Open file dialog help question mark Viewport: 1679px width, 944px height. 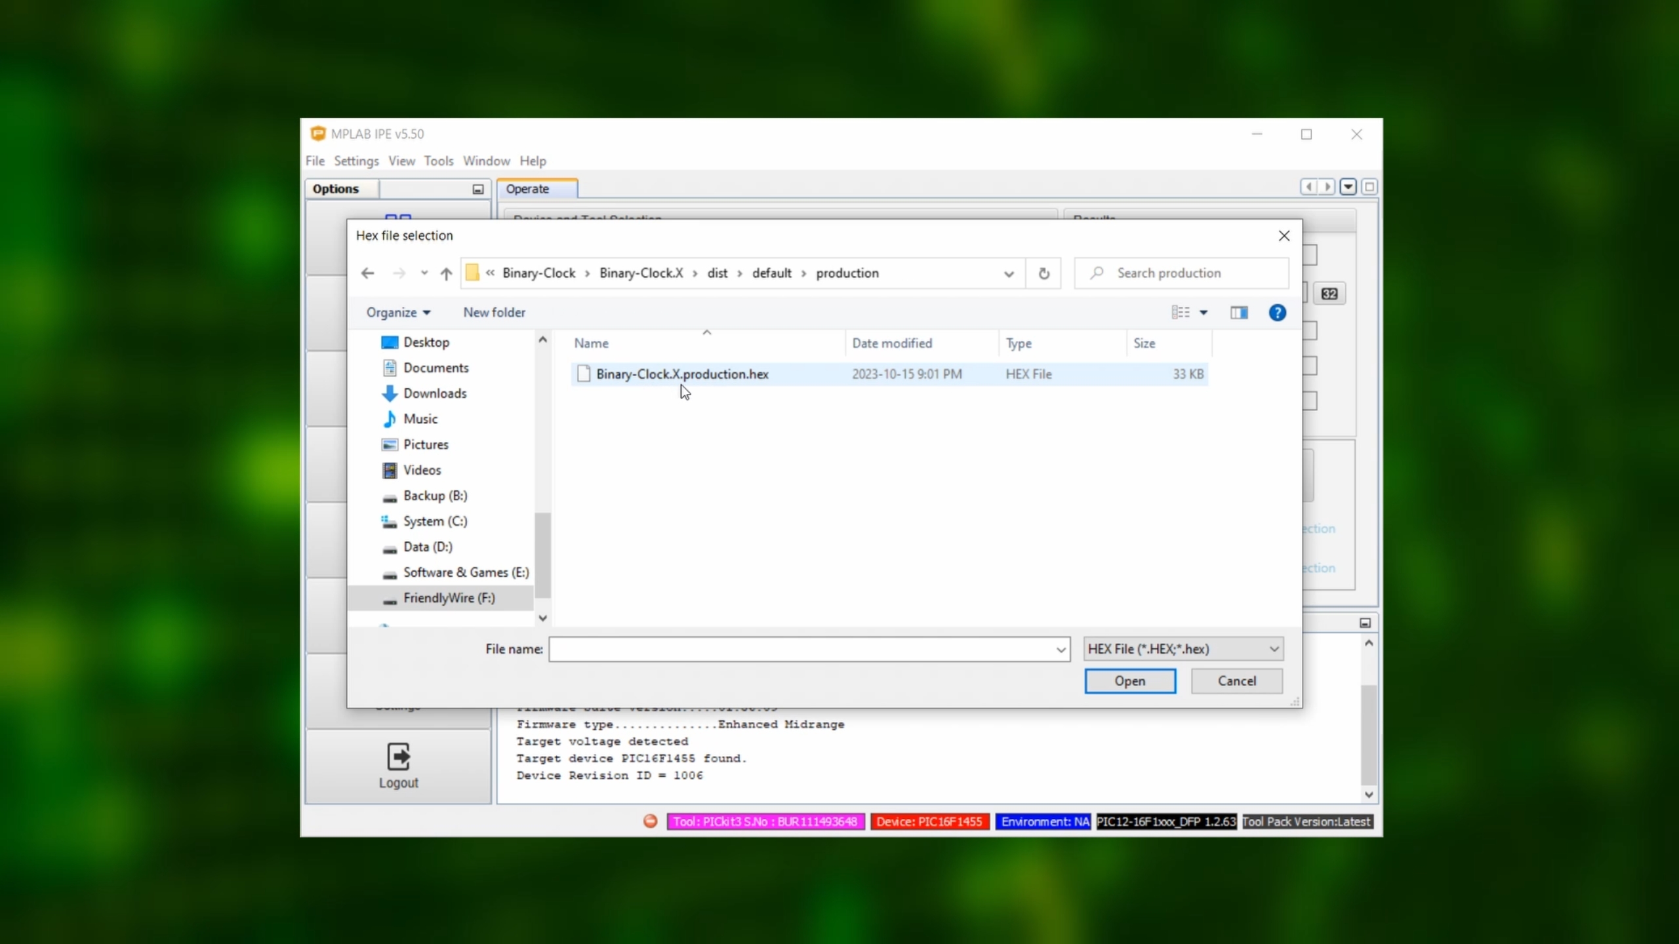(1277, 313)
